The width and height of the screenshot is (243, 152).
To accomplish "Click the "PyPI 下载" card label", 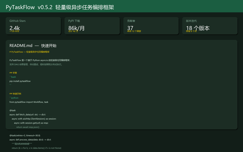I will 74,21.
